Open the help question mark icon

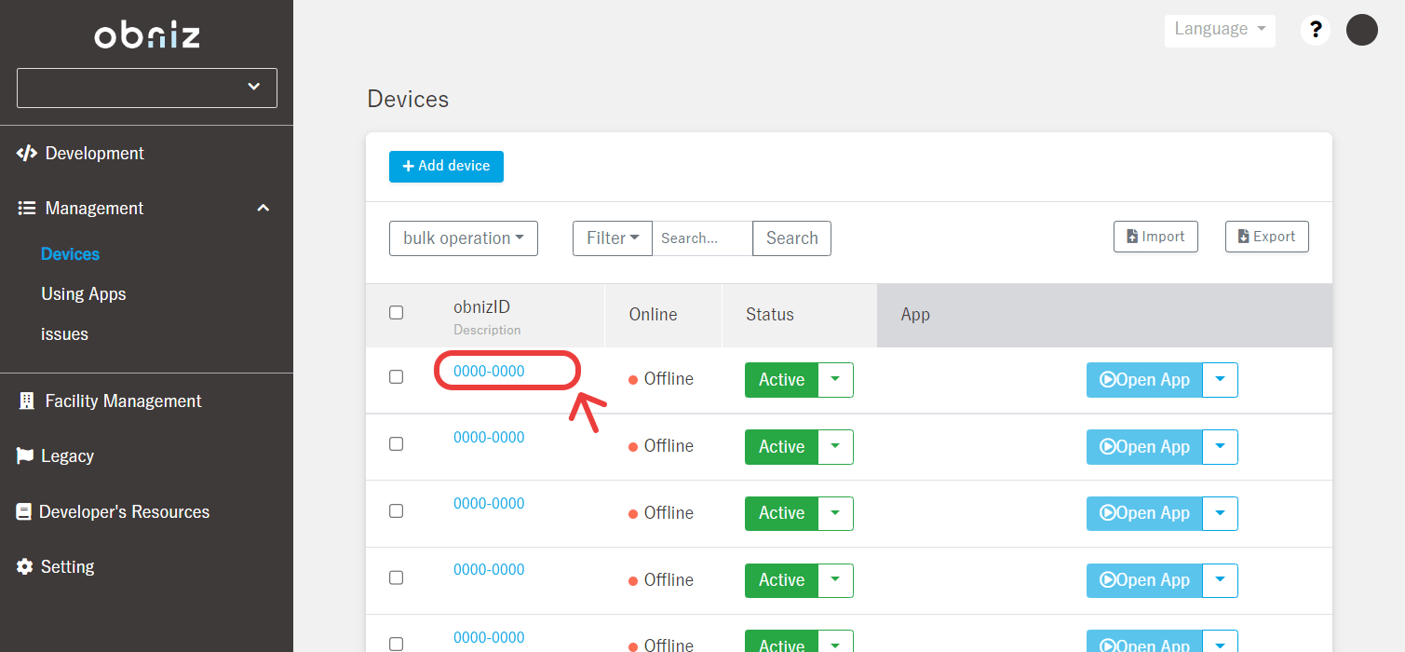[1315, 30]
